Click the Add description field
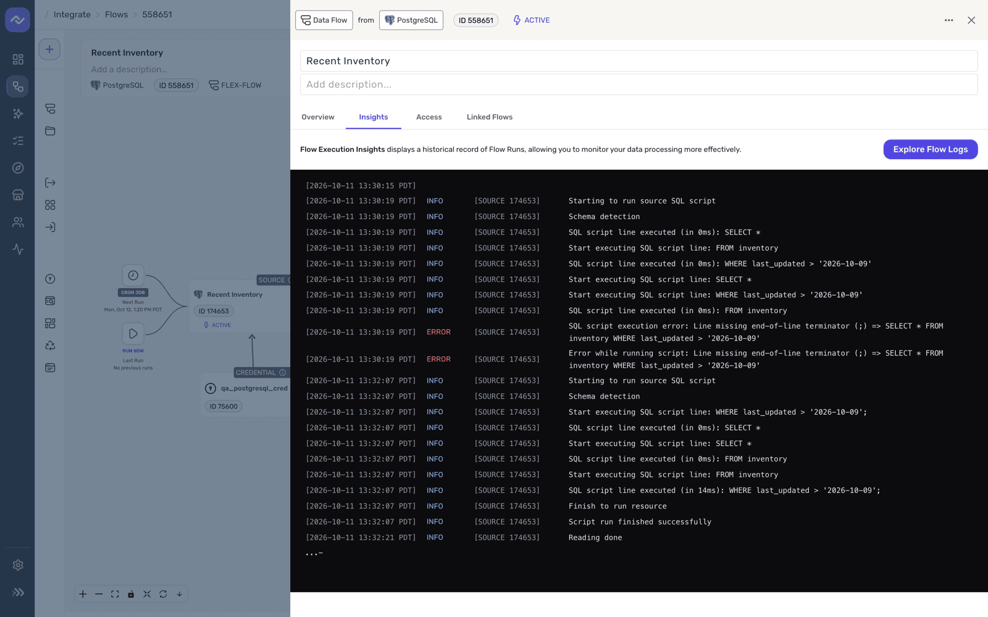 639,85
